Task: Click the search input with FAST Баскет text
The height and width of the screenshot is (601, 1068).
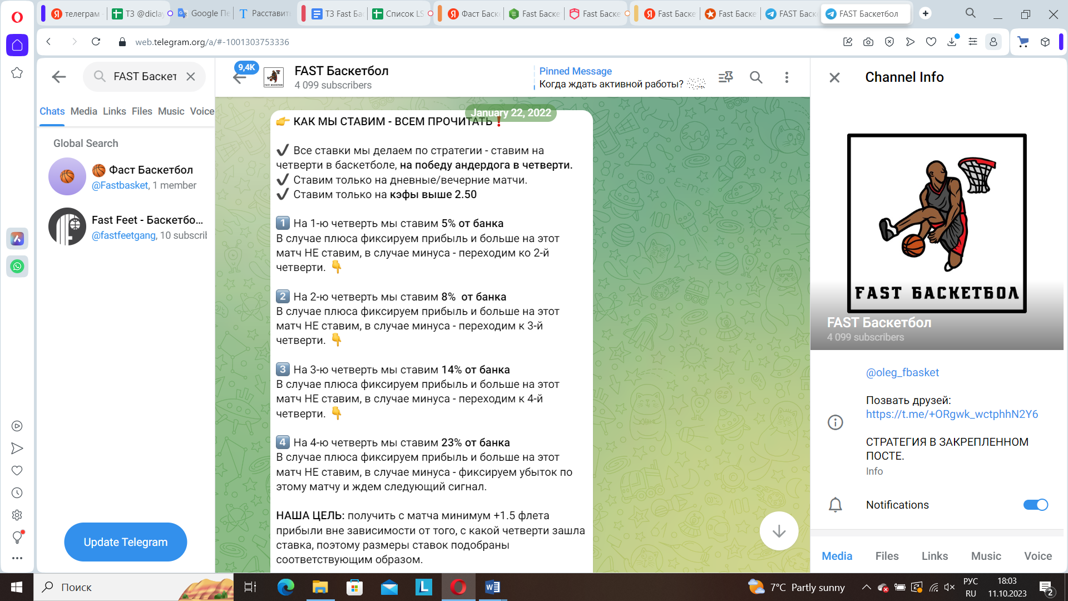Action: click(x=145, y=77)
